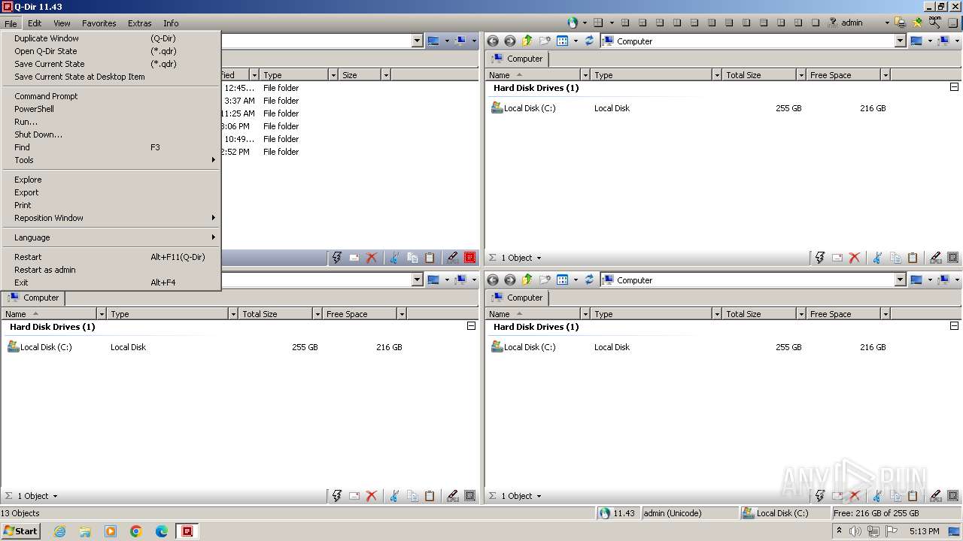Click the favorites star icon in toolbar
The height and width of the screenshot is (541, 963).
(917, 23)
